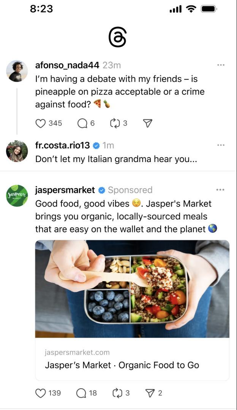This screenshot has width=237, height=410.
Task: Comment on the Jasper's Market post
Action: point(81,393)
